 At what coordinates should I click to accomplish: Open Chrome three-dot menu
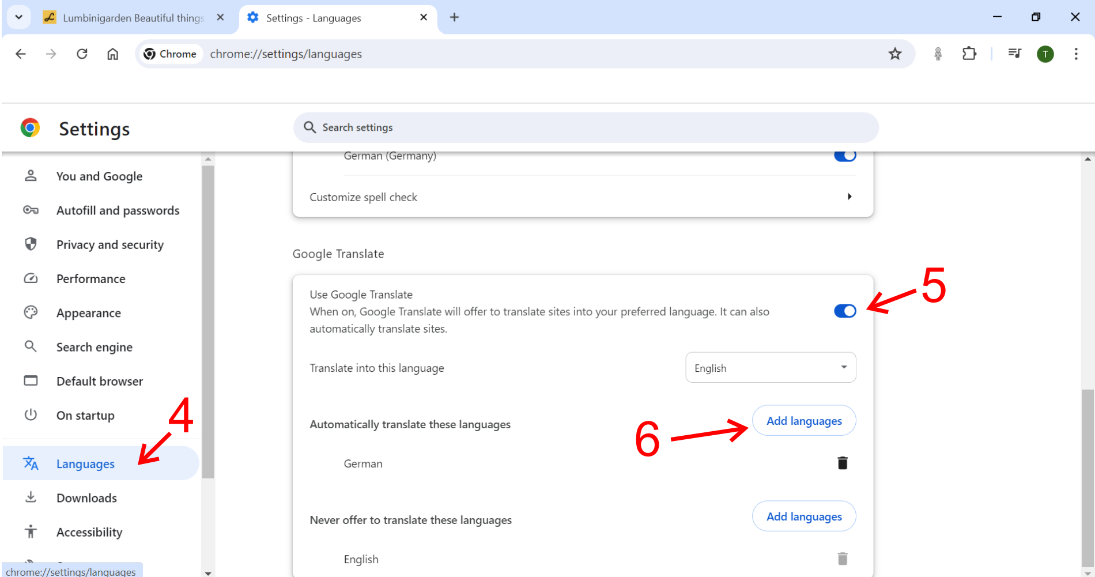coord(1075,54)
